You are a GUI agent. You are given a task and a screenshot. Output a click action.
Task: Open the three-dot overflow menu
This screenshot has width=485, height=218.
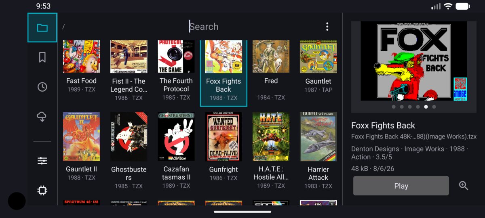click(x=327, y=27)
